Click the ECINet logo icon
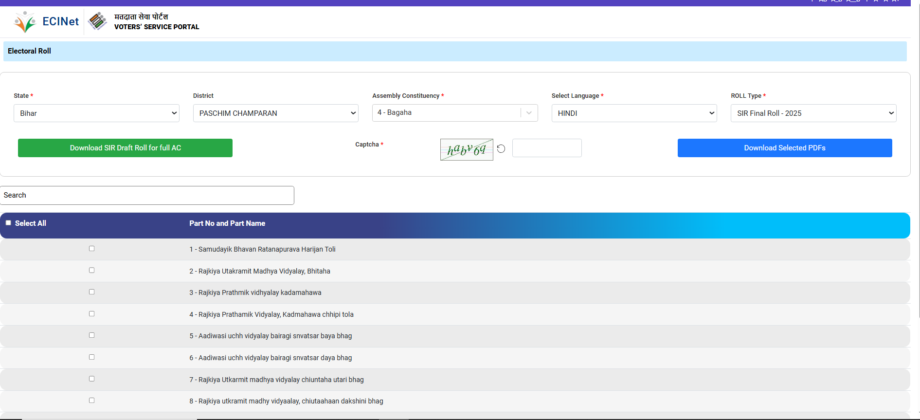 pyautogui.click(x=25, y=22)
